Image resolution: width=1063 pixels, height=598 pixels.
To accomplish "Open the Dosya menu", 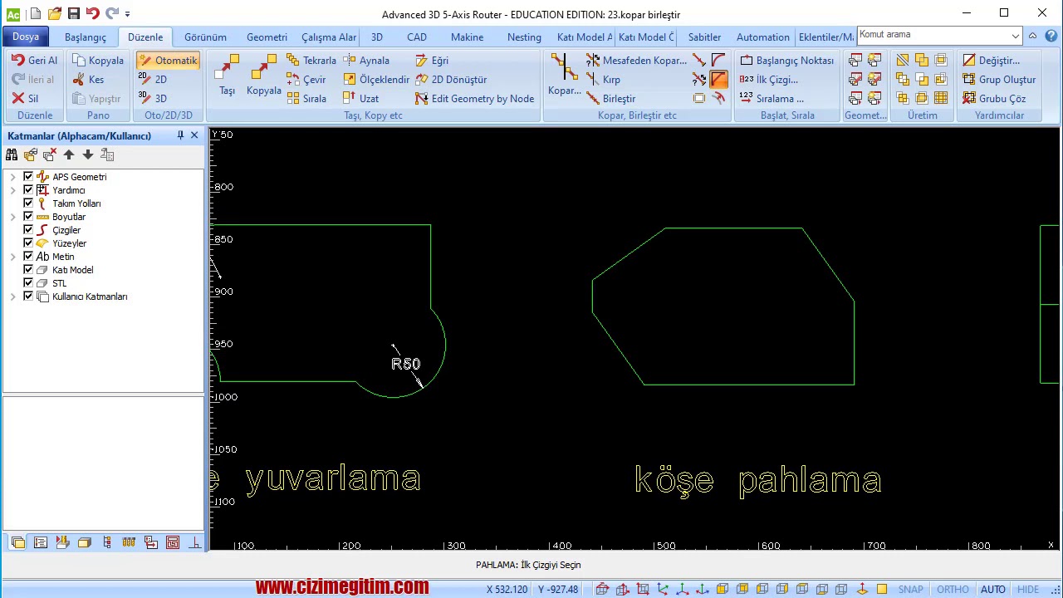I will coord(26,37).
